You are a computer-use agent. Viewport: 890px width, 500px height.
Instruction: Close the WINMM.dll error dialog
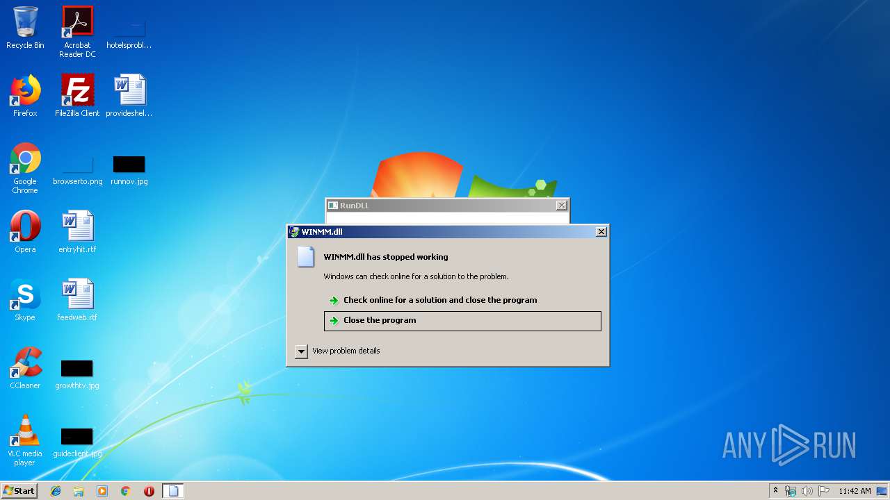pyautogui.click(x=601, y=232)
